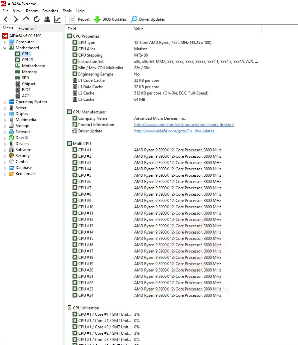Switch to the Favorites tab
Screen dimensions: 298x345
26,28
